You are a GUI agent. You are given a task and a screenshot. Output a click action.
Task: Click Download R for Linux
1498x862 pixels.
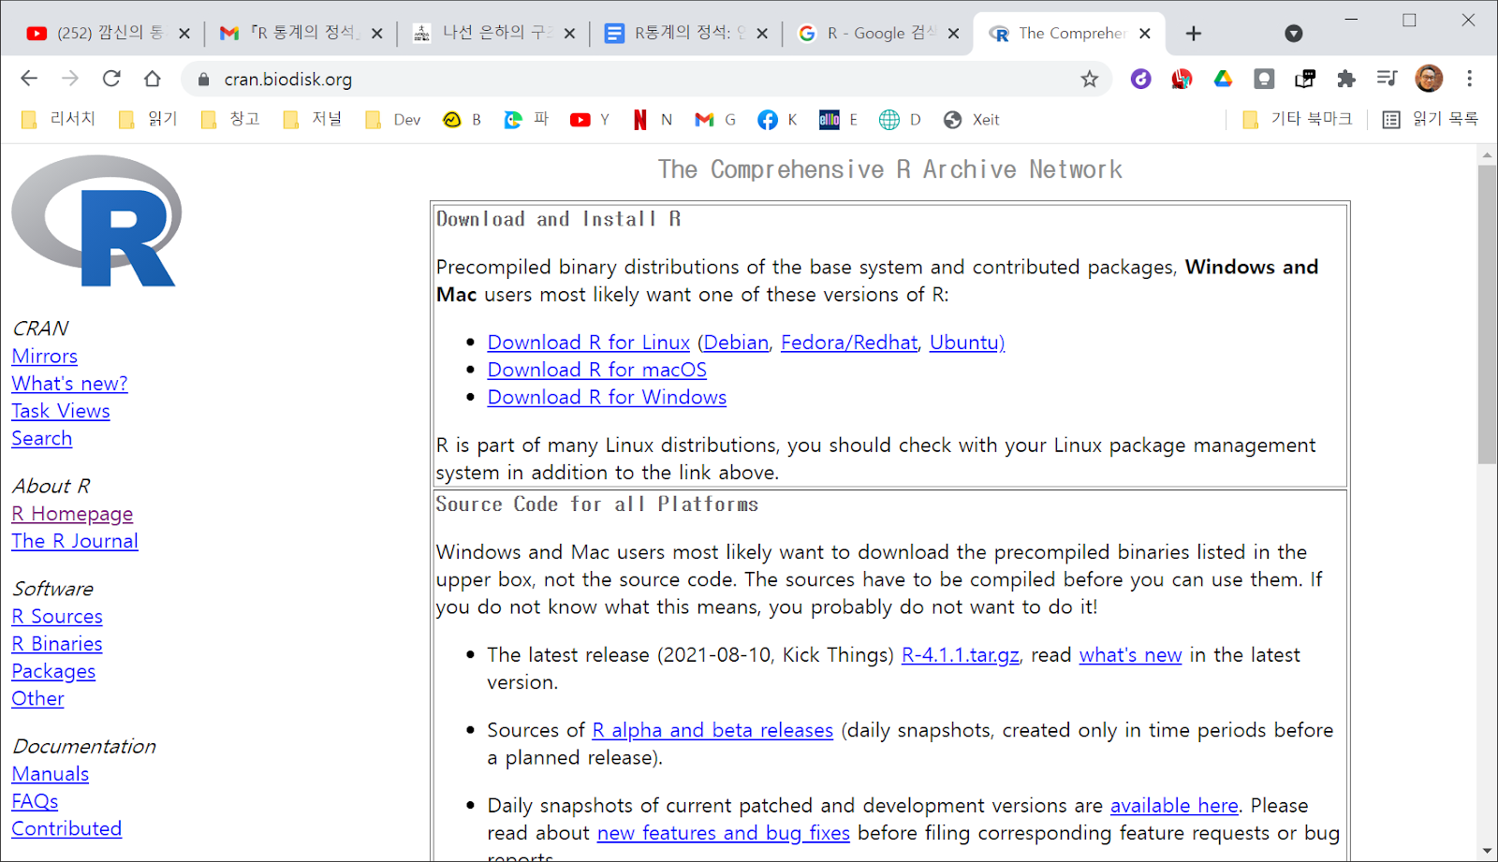point(589,343)
